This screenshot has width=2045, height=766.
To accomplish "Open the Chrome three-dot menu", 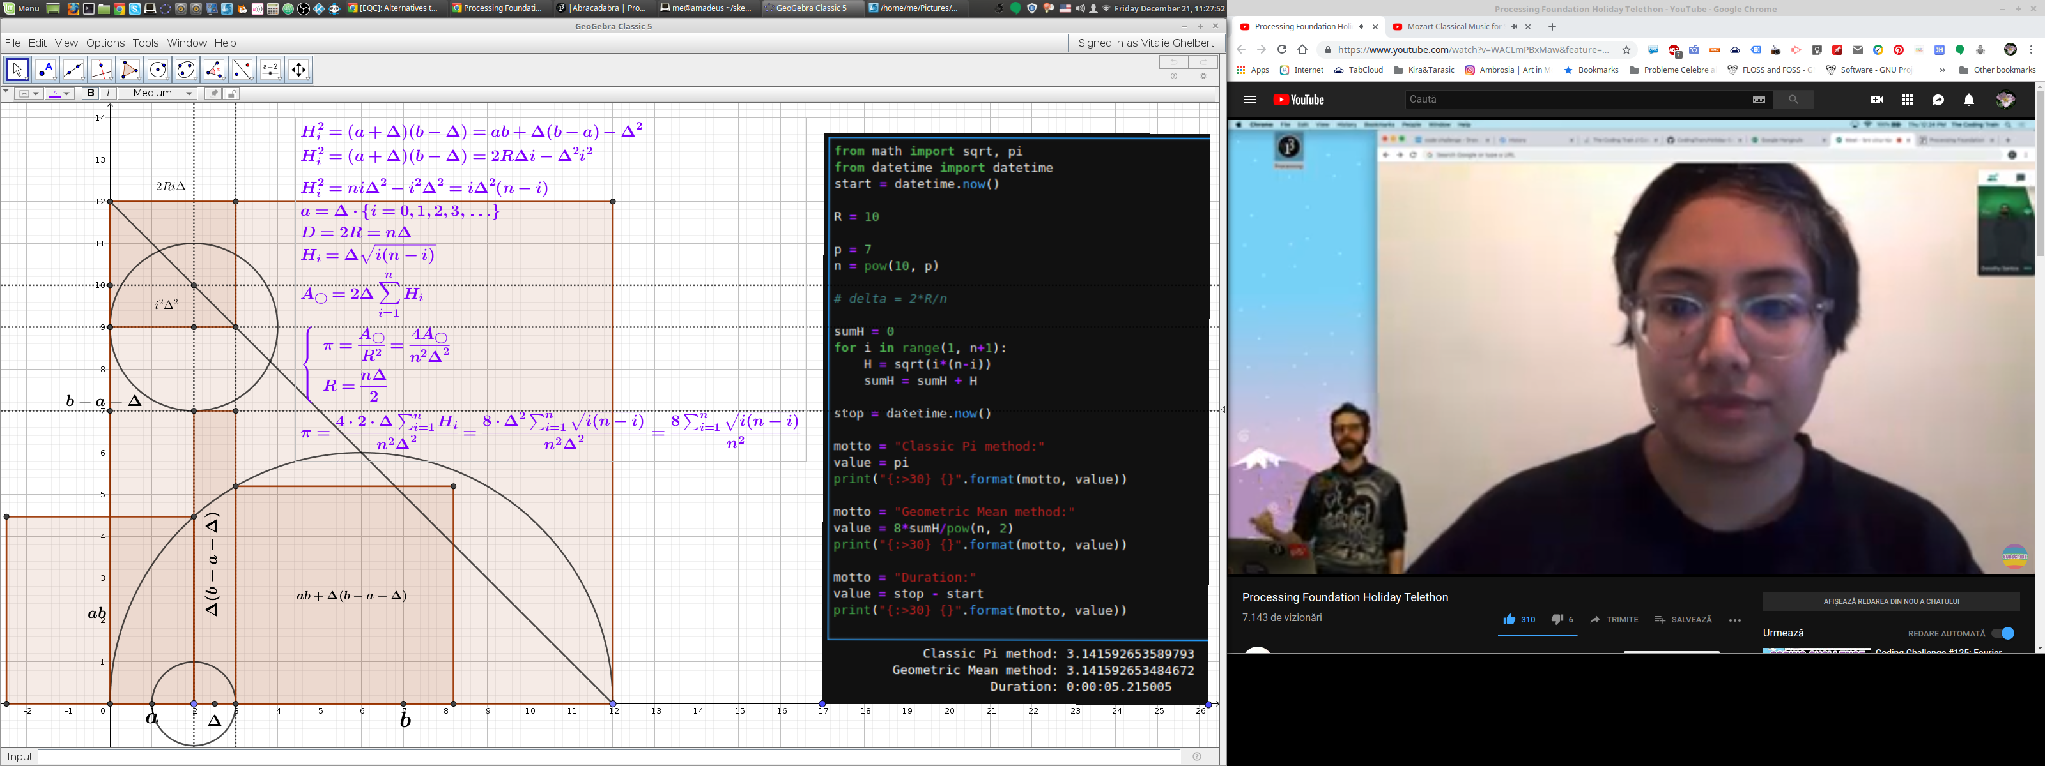I will 2032,50.
